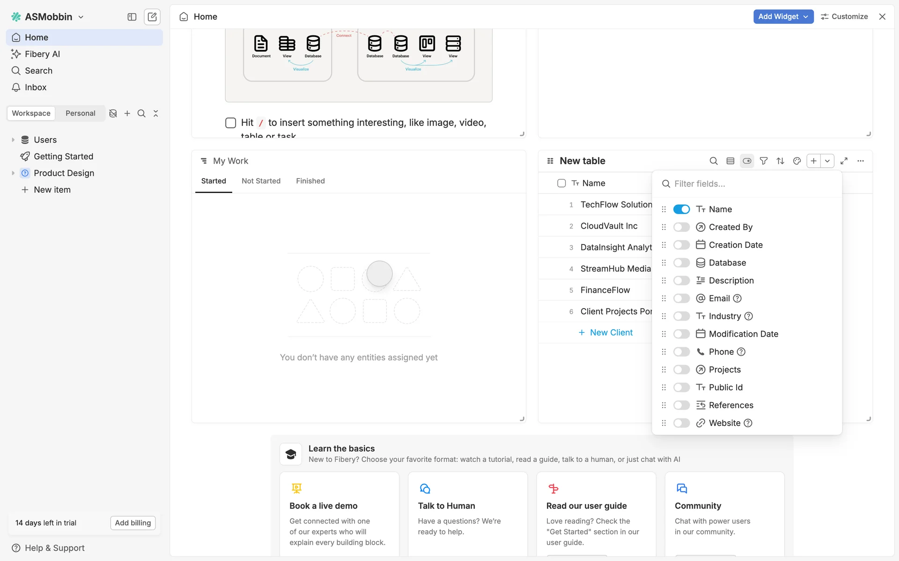Image resolution: width=899 pixels, height=561 pixels.
Task: Switch to the Personal tab
Action: click(80, 113)
